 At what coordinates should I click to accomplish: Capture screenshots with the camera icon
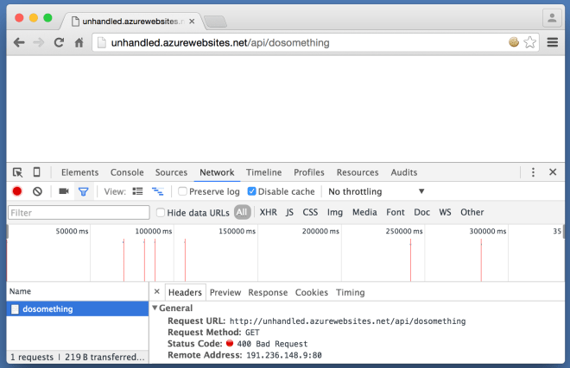64,191
